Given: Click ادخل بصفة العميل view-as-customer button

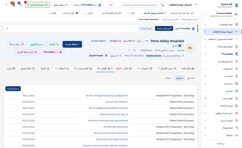Looking at the screenshot, I should click(x=27, y=52).
